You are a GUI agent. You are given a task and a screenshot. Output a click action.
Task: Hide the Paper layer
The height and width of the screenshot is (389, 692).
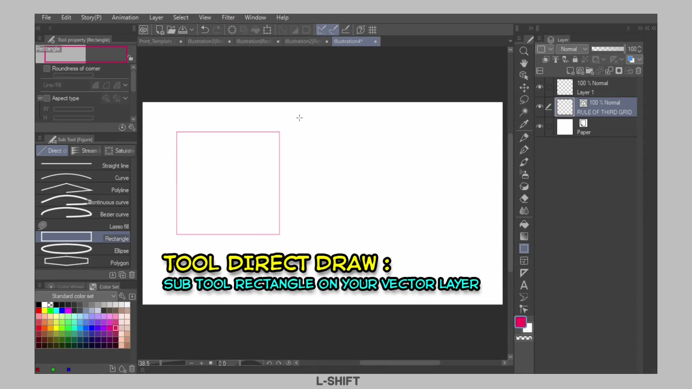(x=540, y=126)
